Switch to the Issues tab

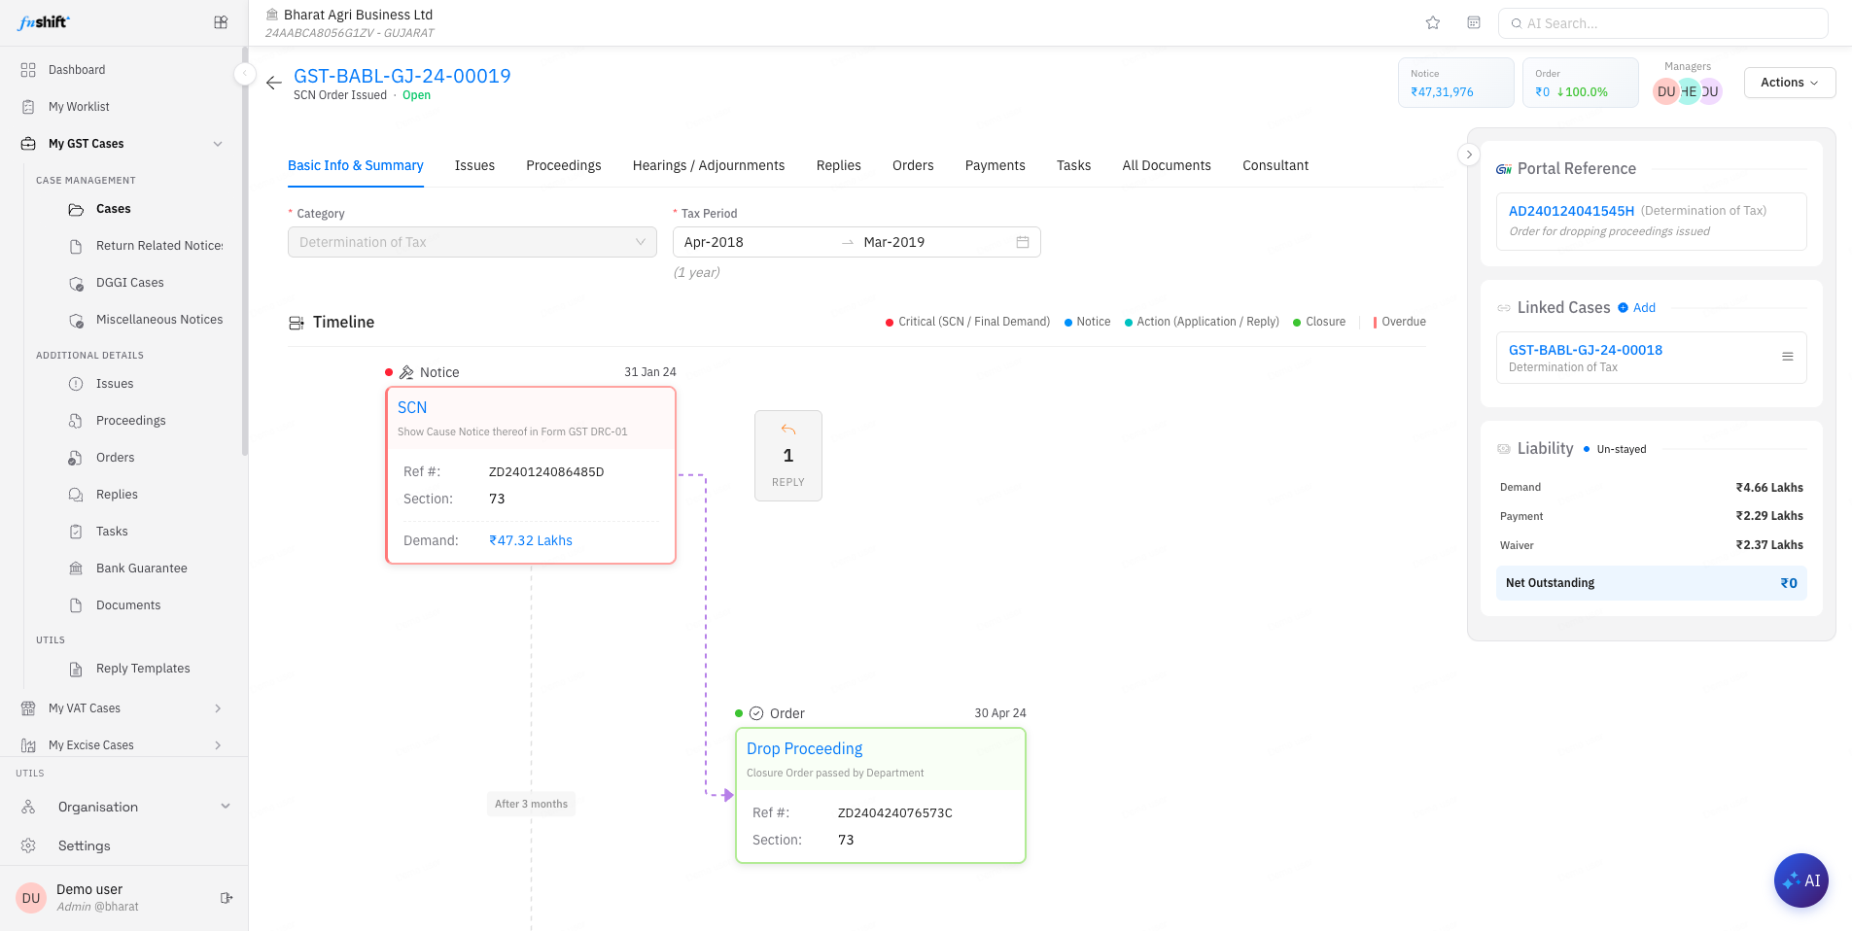pyautogui.click(x=474, y=166)
